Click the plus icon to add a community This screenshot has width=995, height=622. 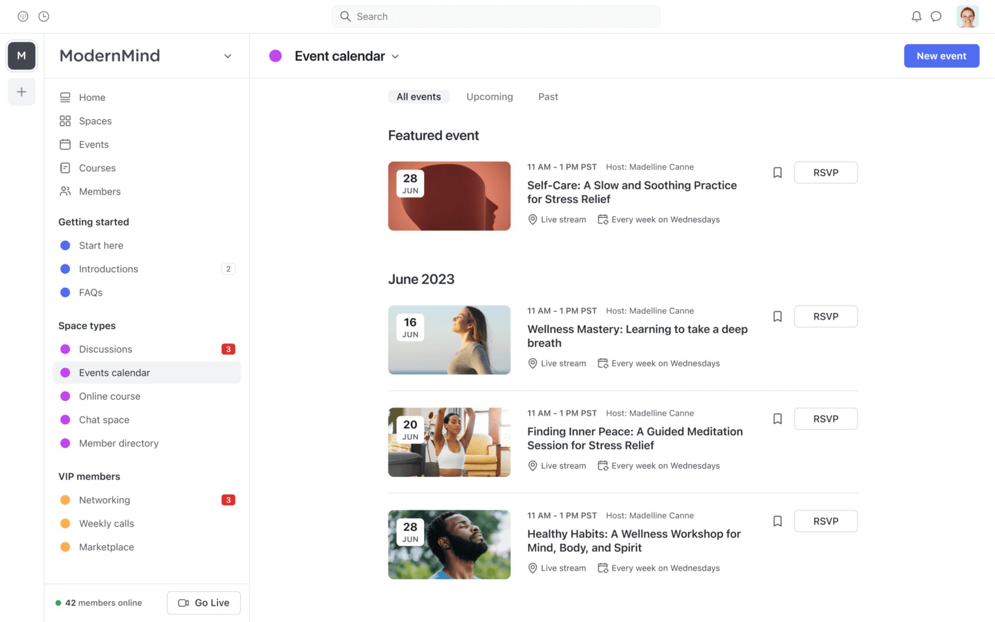pos(21,91)
